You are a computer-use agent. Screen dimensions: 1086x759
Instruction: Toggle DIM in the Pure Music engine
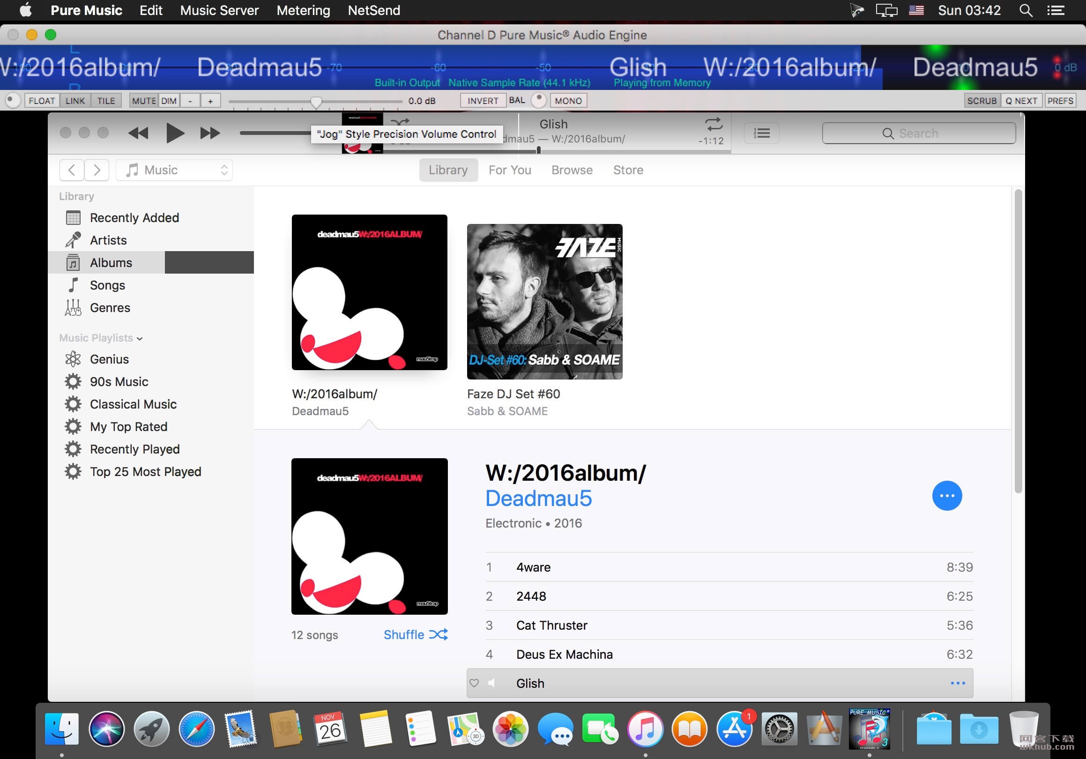[x=169, y=101]
